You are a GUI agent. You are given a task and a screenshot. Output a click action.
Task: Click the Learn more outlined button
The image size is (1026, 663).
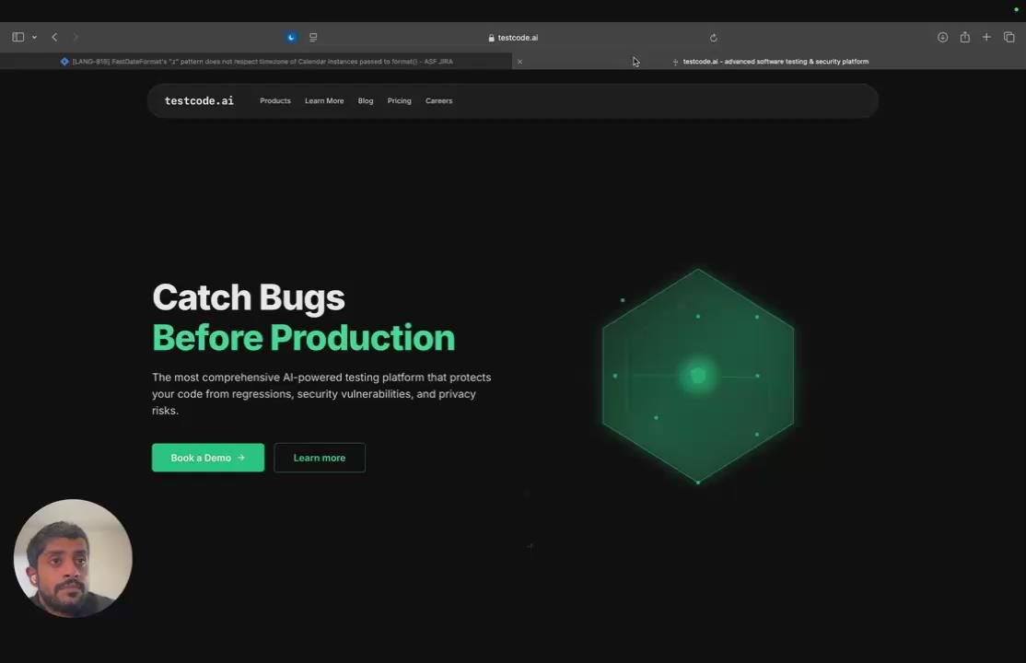(x=320, y=458)
